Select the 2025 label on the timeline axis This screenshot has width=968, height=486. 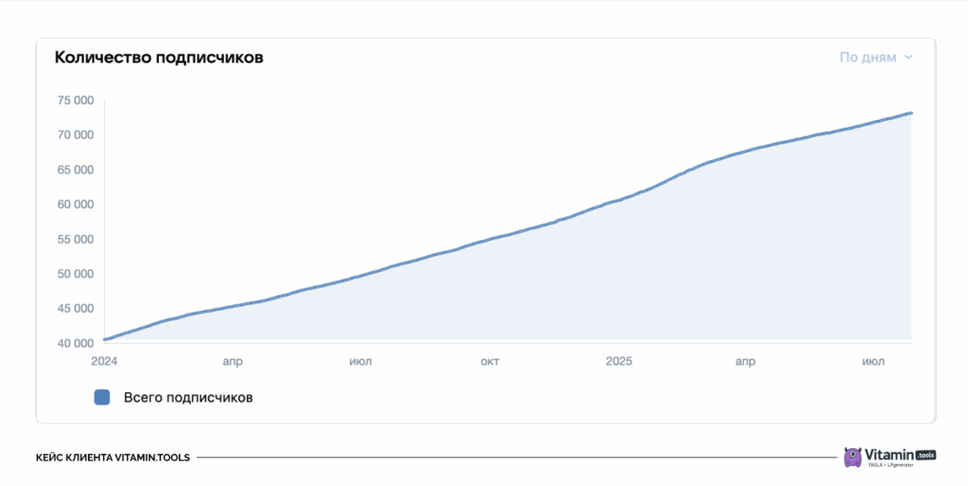coord(618,361)
